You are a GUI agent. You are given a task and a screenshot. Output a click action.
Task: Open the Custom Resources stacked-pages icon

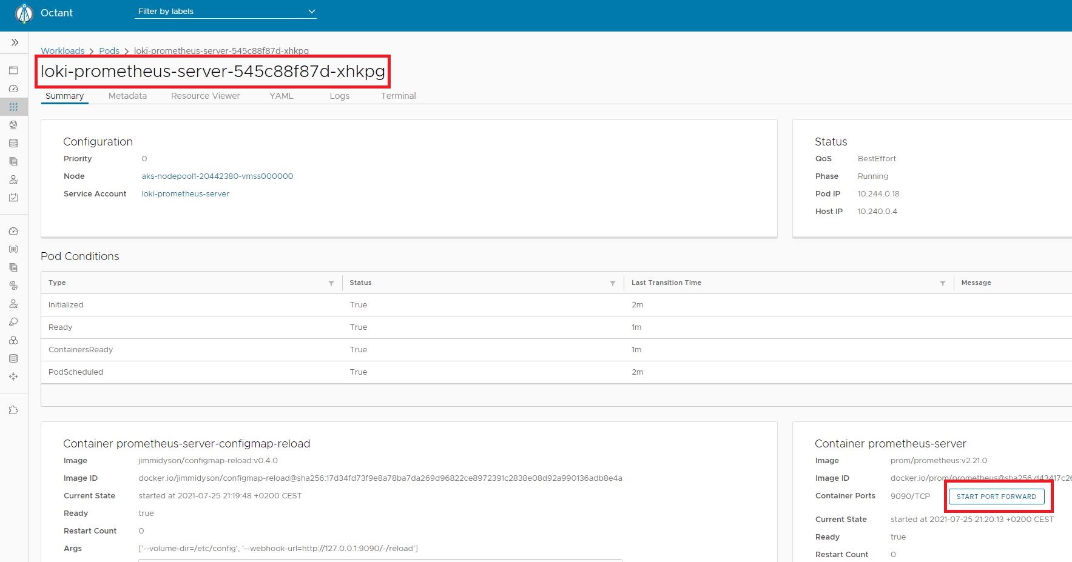click(13, 161)
